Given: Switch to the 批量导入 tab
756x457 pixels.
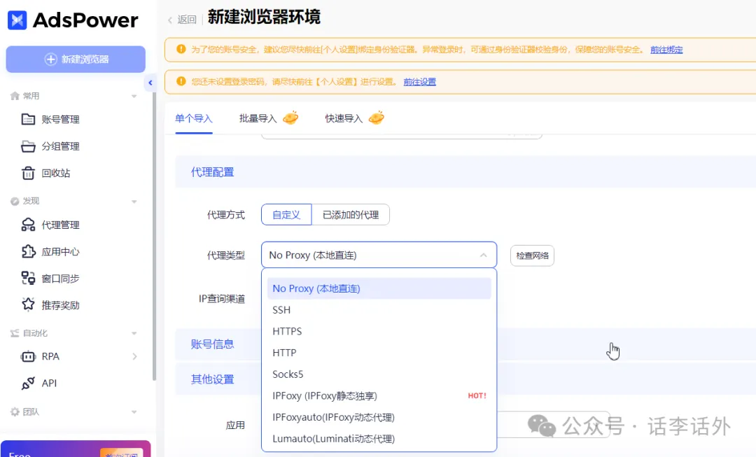Looking at the screenshot, I should [x=258, y=118].
